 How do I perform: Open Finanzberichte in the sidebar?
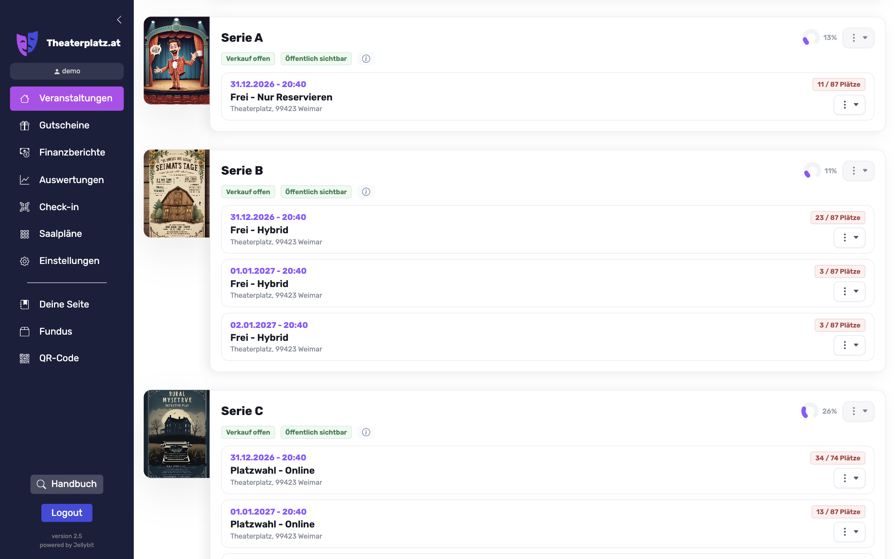[67, 152]
